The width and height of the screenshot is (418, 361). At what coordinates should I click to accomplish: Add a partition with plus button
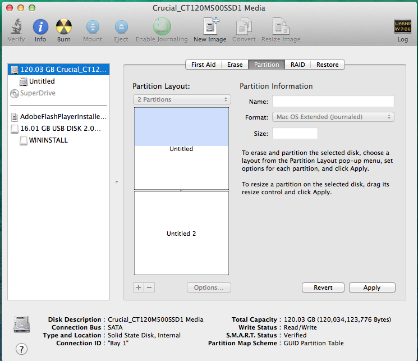coord(139,287)
